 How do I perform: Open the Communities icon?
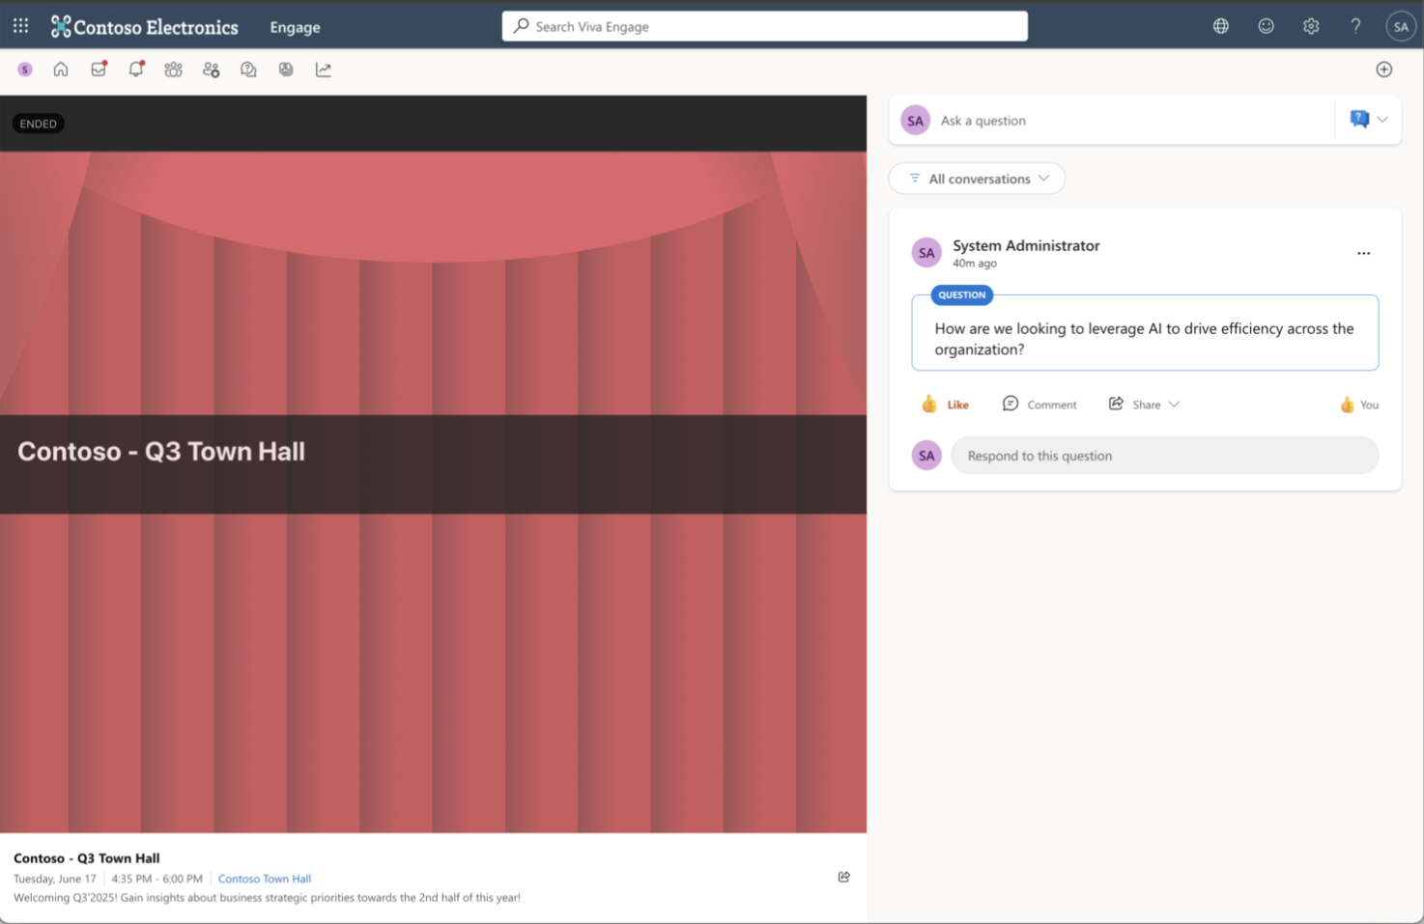click(x=173, y=69)
